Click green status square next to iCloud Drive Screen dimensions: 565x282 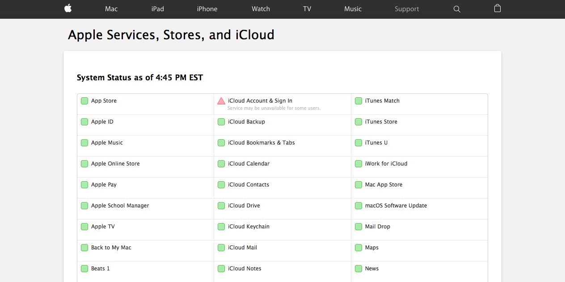(221, 206)
